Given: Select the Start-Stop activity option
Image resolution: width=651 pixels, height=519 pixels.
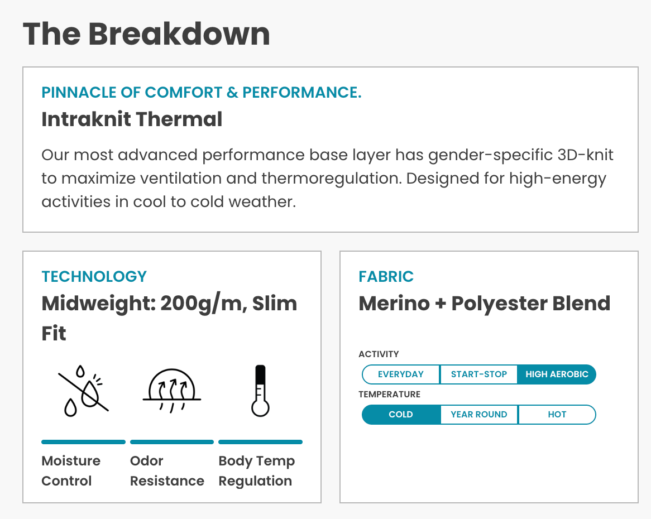Looking at the screenshot, I should click(479, 374).
